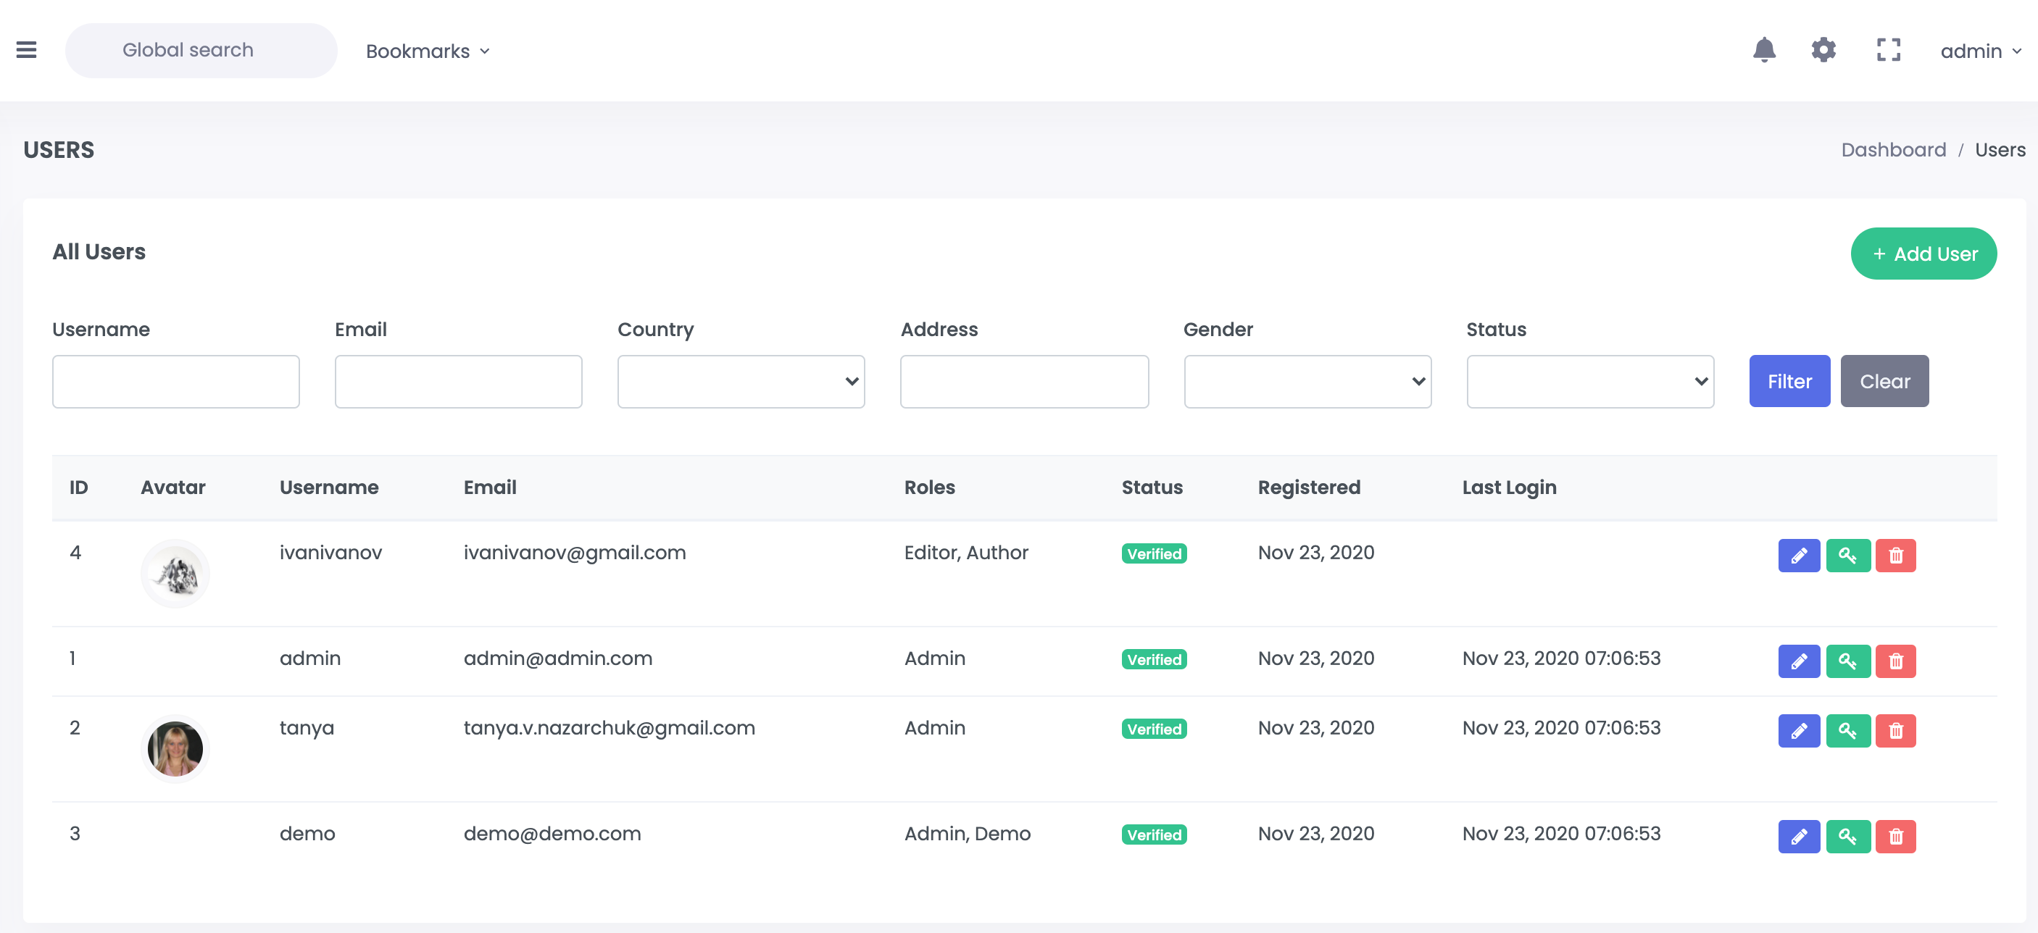Click the Username search input field
2038x933 pixels.
[x=175, y=381]
